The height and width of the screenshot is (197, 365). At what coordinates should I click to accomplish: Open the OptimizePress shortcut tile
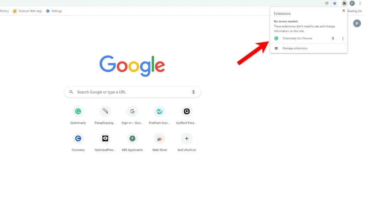pos(105,143)
